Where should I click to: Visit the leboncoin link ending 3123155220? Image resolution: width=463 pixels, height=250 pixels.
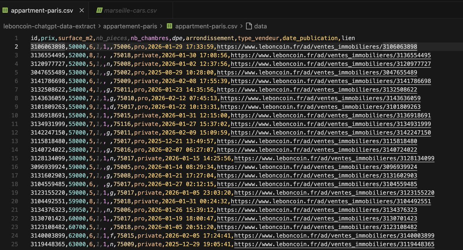[x=335, y=193]
